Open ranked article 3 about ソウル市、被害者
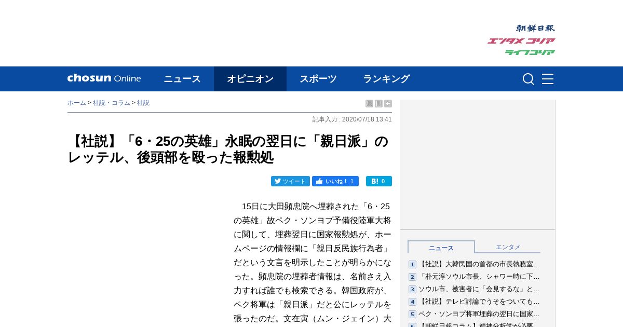The height and width of the screenshot is (327, 623). tap(479, 289)
